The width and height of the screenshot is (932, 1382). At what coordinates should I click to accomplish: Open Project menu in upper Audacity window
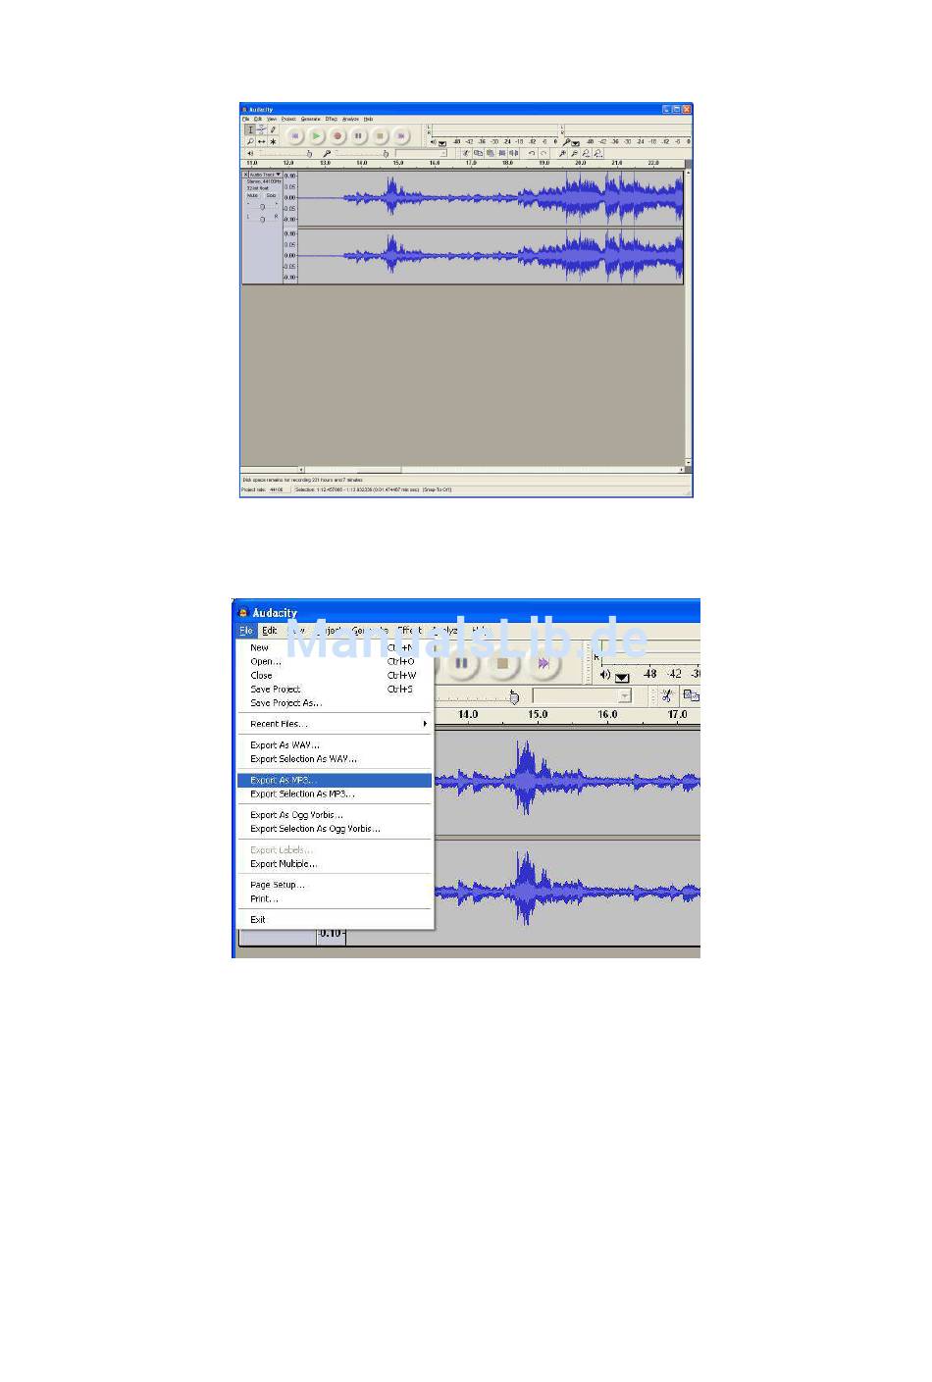pos(288,119)
